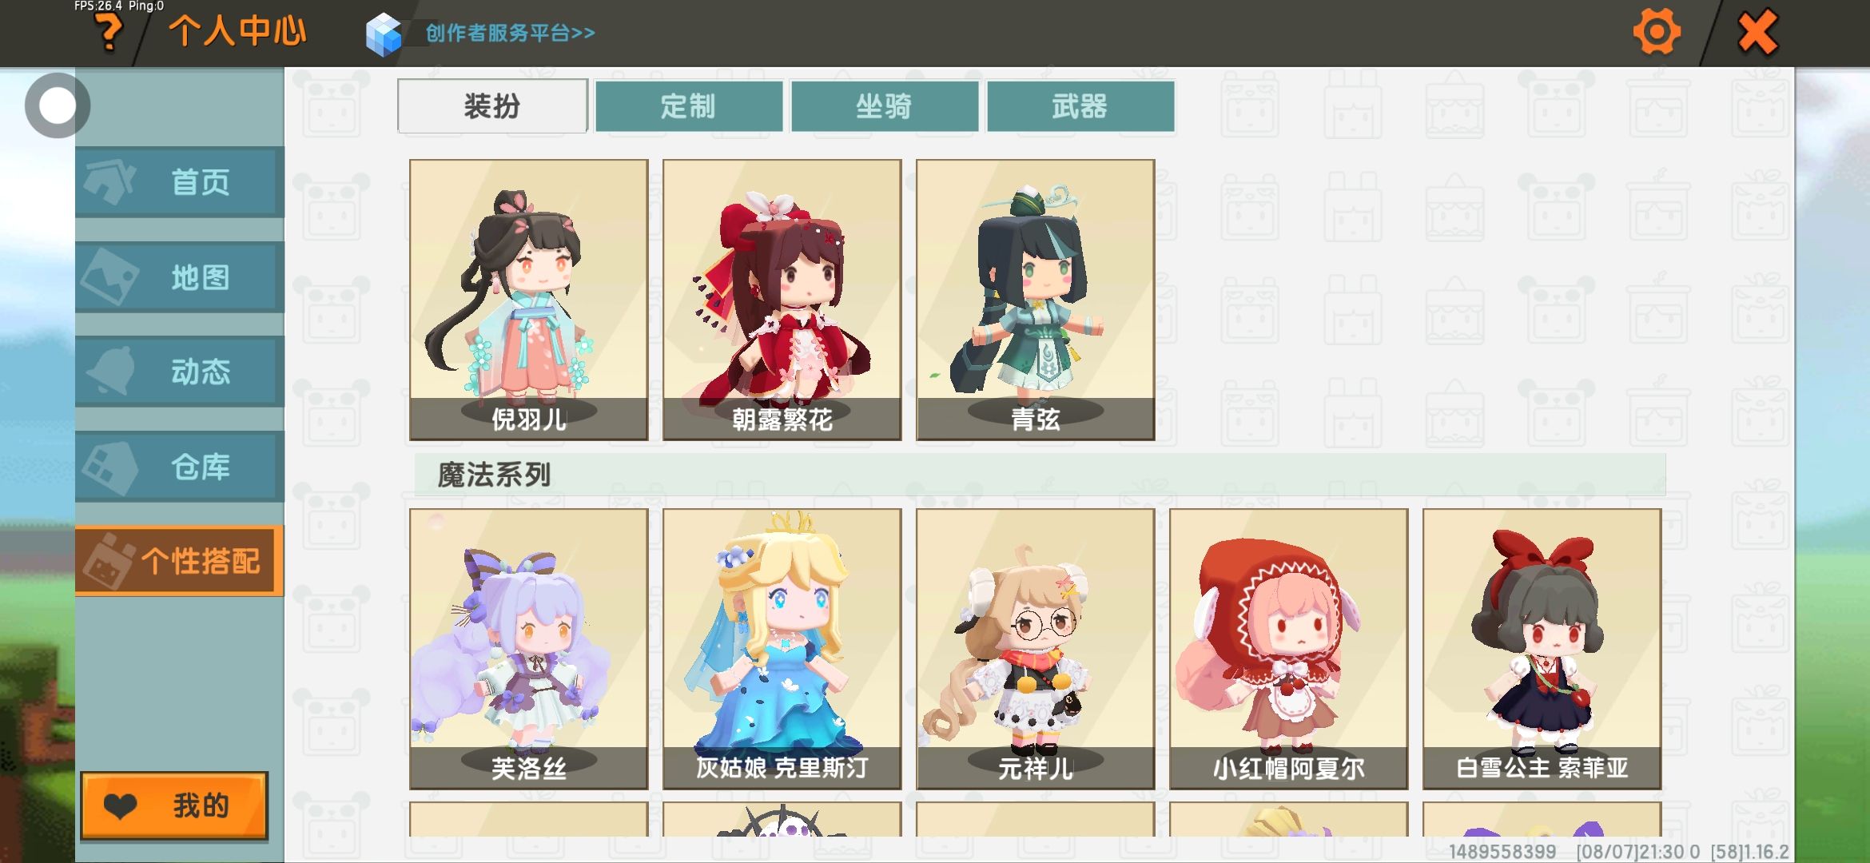Switch to the 坐骑 tab
This screenshot has height=863, width=1870.
pyautogui.click(x=884, y=106)
